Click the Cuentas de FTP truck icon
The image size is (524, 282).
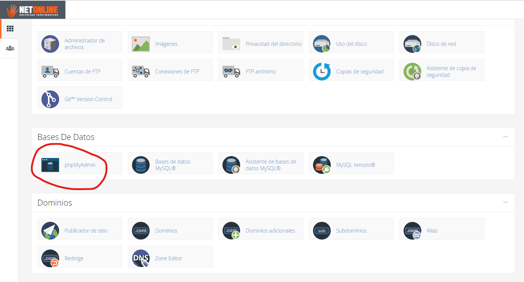coord(50,72)
